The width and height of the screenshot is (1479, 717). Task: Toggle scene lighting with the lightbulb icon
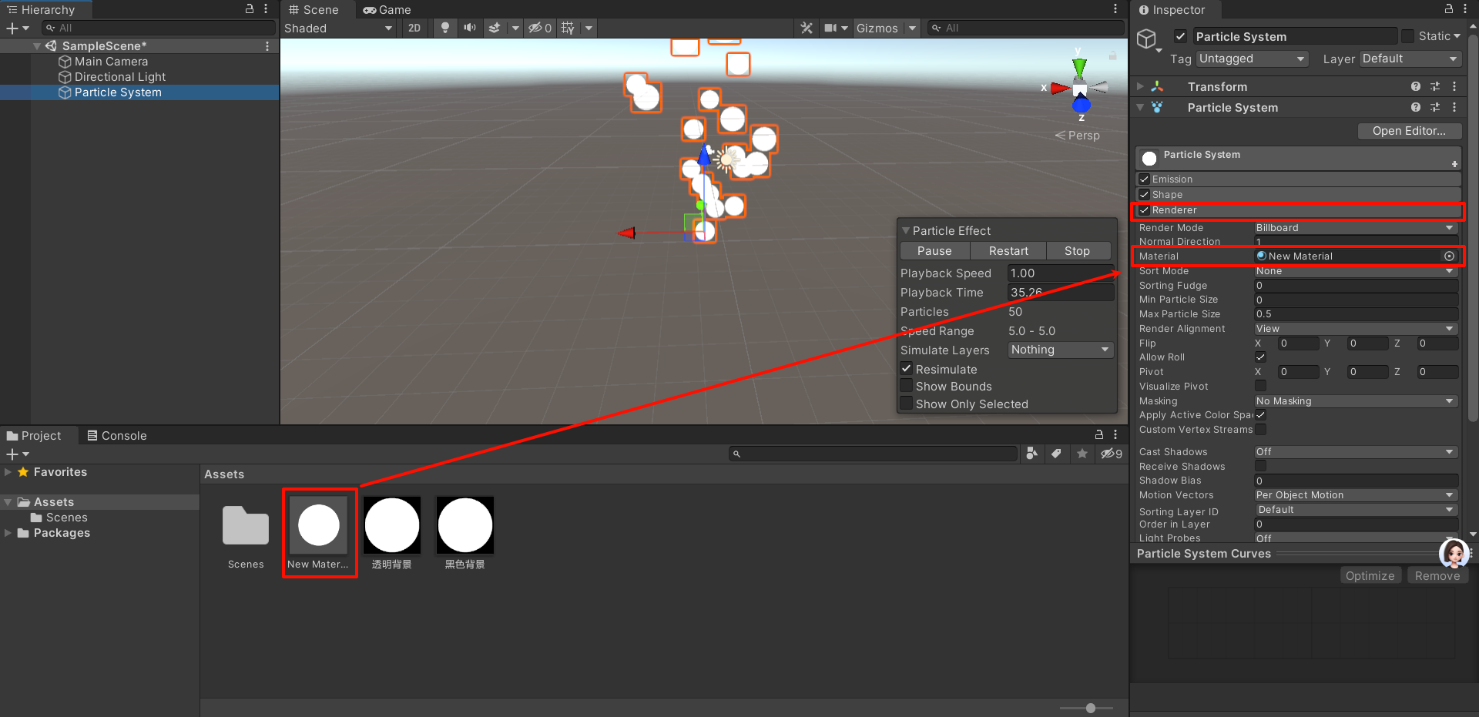(x=444, y=28)
